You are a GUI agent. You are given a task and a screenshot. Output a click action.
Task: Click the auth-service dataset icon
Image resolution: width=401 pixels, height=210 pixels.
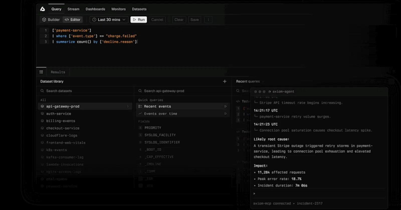coord(42,113)
